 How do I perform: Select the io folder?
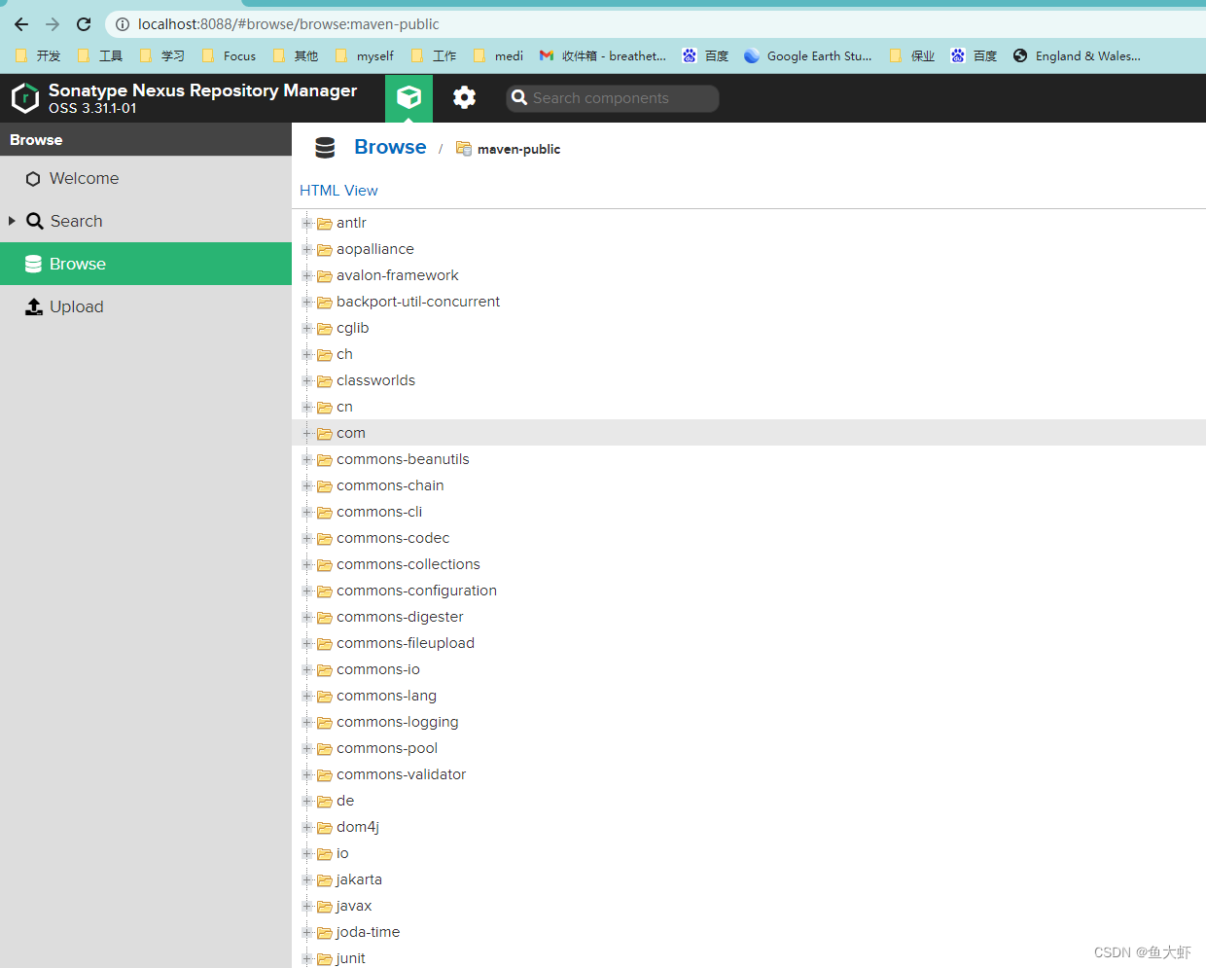click(x=342, y=853)
